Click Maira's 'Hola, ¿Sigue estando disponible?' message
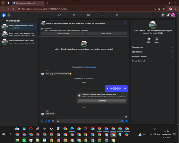The height and width of the screenshot is (143, 179). [x=59, y=74]
